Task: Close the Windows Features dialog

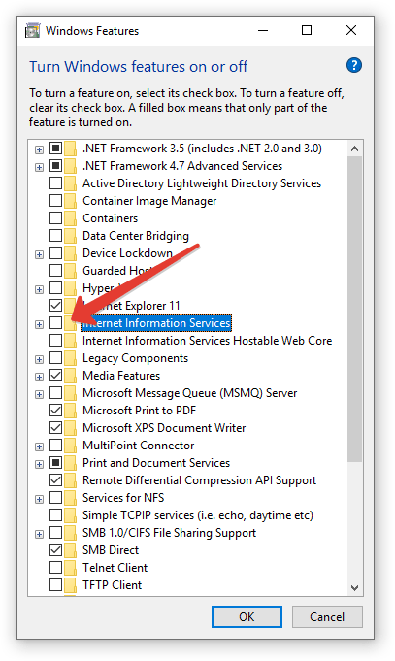Action: [351, 30]
